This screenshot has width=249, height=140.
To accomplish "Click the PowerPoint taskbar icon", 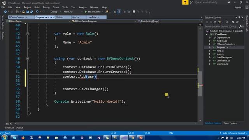I will [141, 138].
